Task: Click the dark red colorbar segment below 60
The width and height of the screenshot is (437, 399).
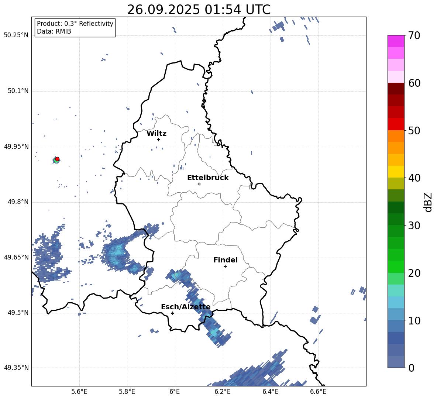Action: point(396,89)
